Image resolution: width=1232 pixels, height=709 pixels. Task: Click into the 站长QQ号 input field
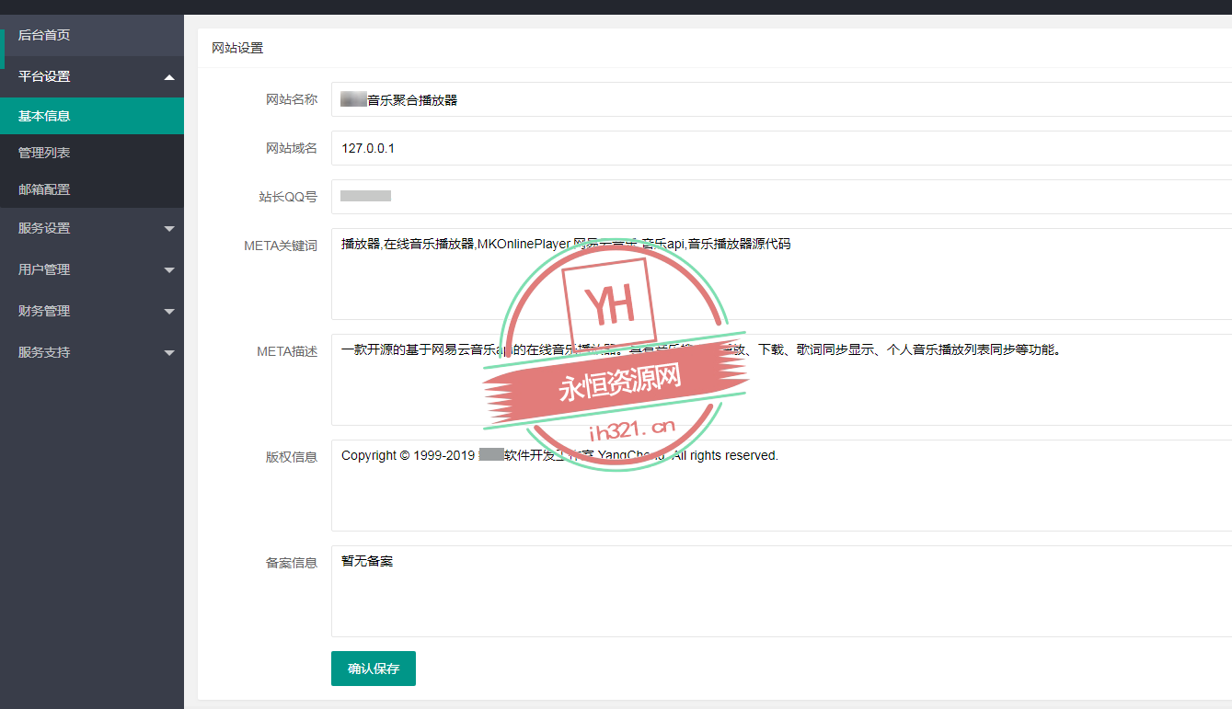[x=782, y=196]
